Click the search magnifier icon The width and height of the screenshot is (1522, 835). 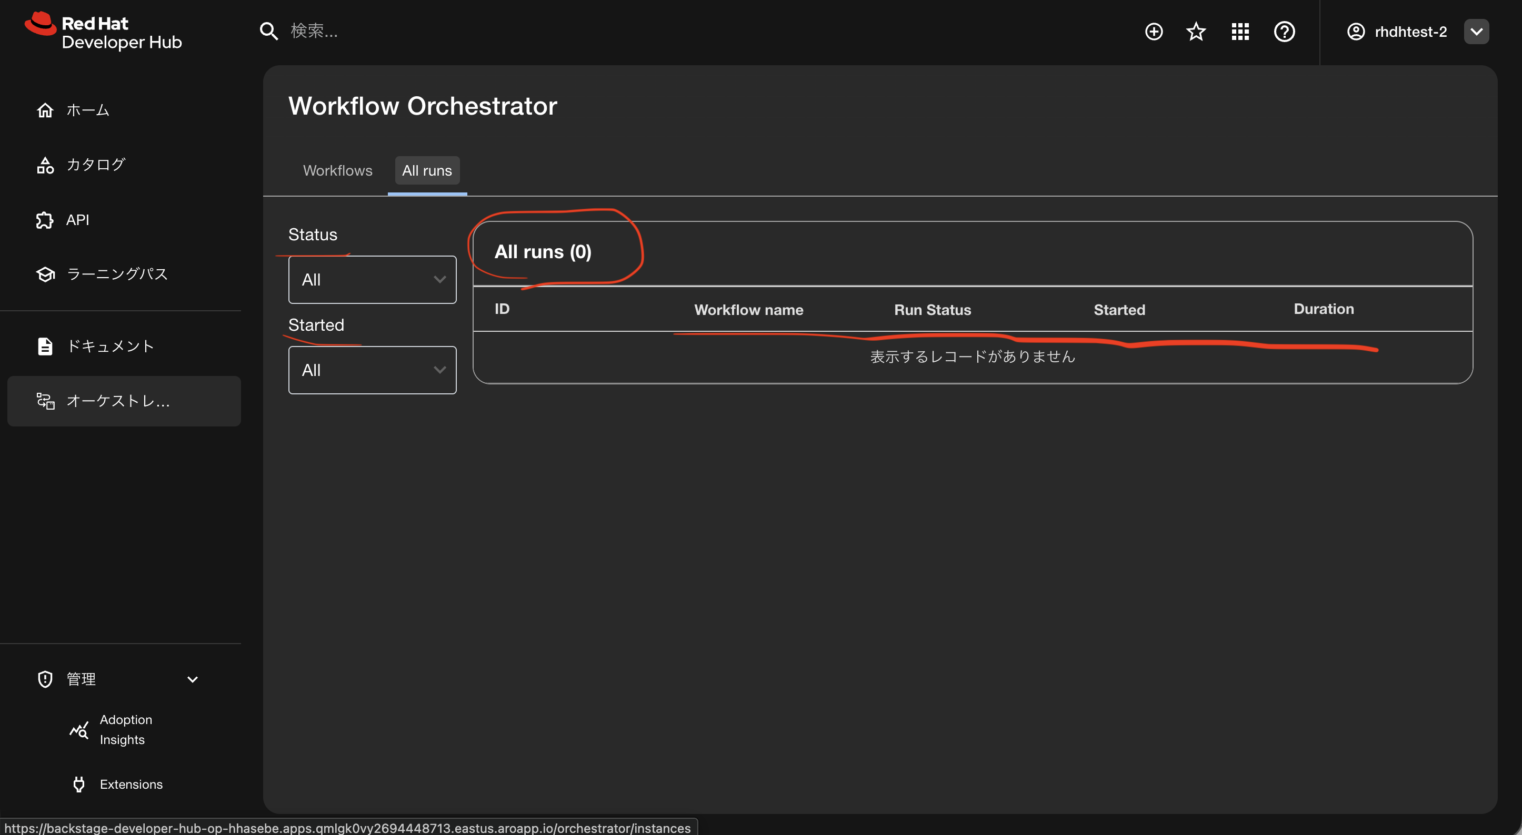[269, 32]
